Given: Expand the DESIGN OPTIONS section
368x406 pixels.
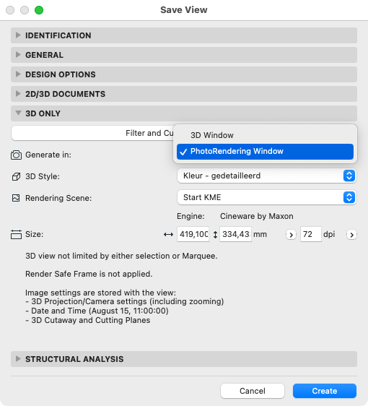Looking at the screenshot, I should [x=184, y=74].
